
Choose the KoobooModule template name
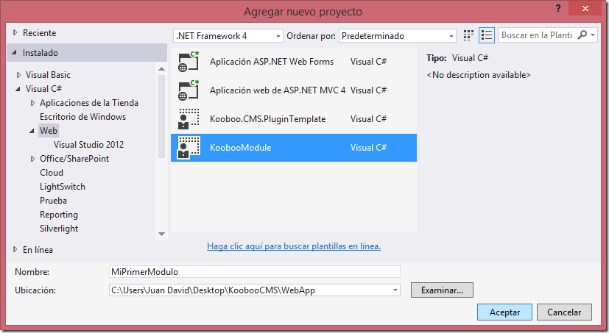(240, 148)
